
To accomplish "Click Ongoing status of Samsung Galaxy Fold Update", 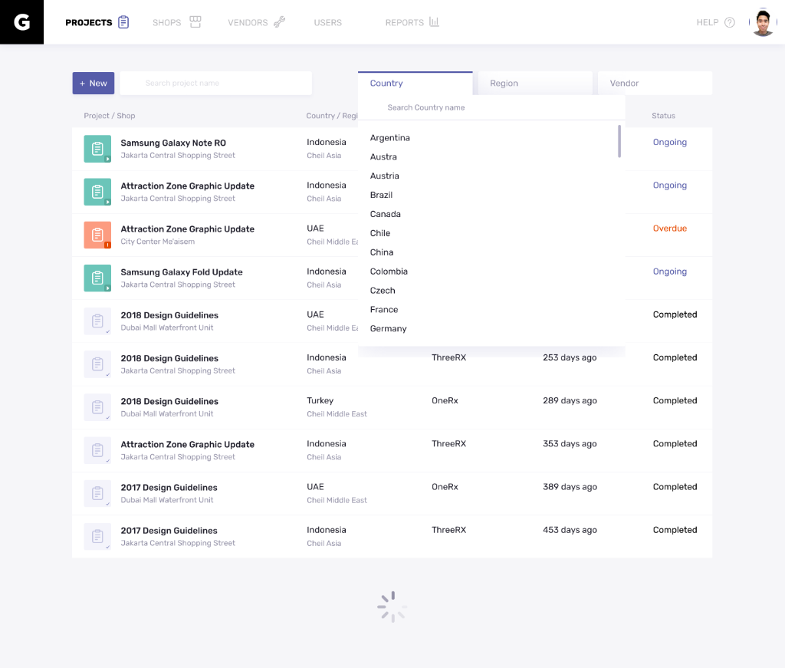I will click(670, 271).
